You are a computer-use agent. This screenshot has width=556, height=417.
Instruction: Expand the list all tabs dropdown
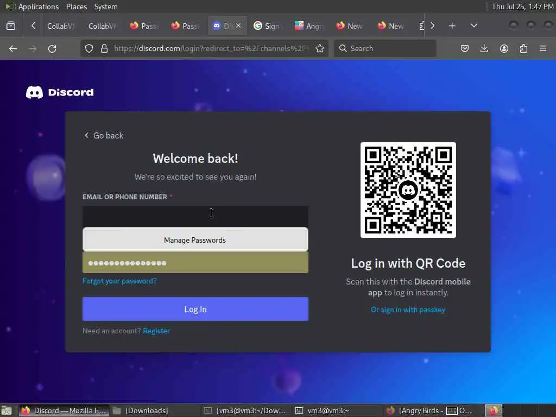[x=473, y=26]
